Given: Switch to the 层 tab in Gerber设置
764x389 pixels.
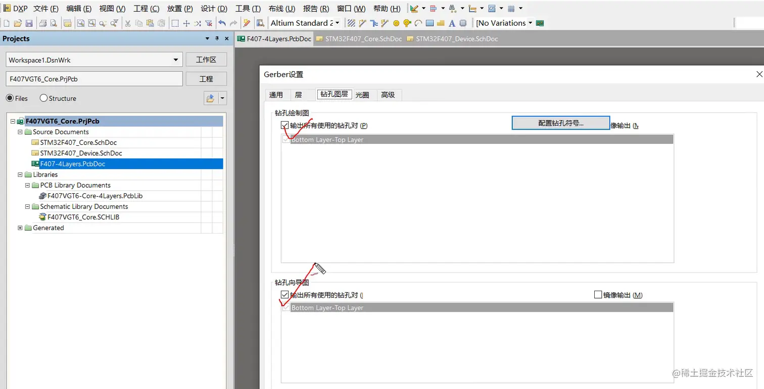Looking at the screenshot, I should click(298, 95).
